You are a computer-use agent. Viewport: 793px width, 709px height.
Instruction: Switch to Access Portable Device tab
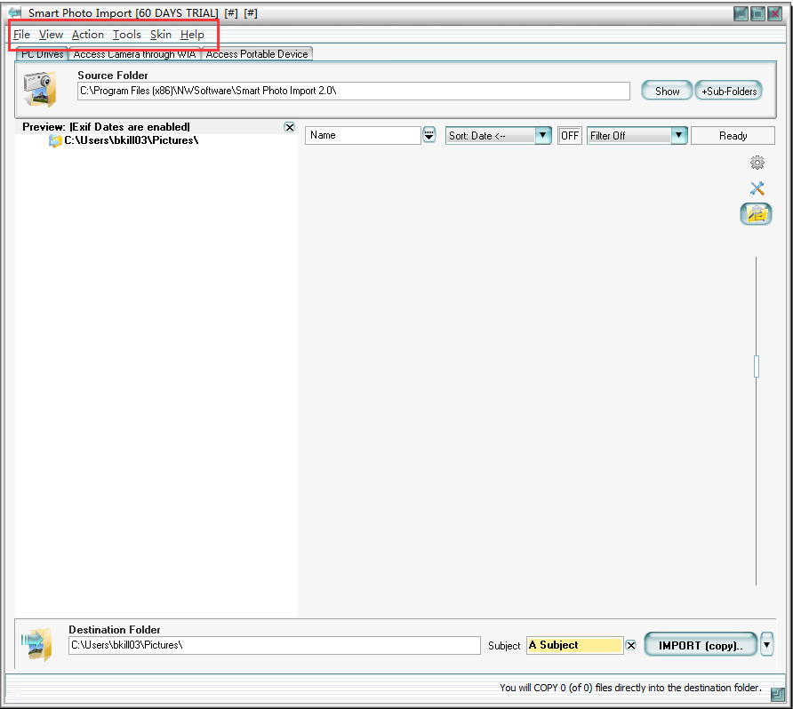[257, 54]
